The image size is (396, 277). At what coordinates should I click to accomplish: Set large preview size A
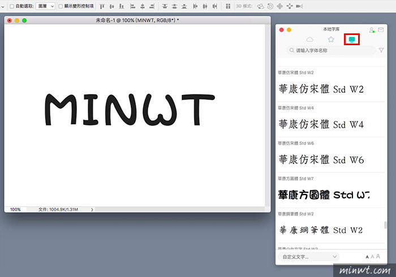(x=378, y=256)
